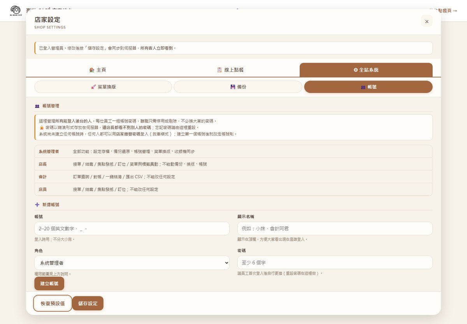Select the 全站系統 tab

[366, 70]
